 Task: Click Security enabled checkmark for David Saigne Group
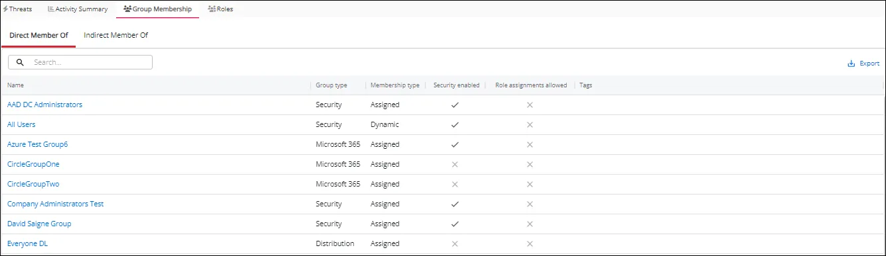455,224
